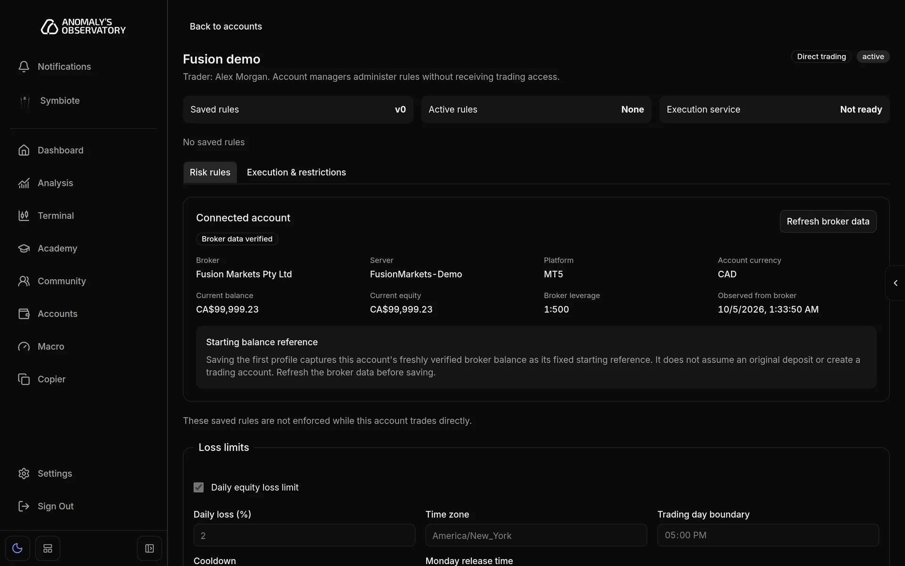
Task: Collapse the sidebar panel icon
Action: pos(149,549)
